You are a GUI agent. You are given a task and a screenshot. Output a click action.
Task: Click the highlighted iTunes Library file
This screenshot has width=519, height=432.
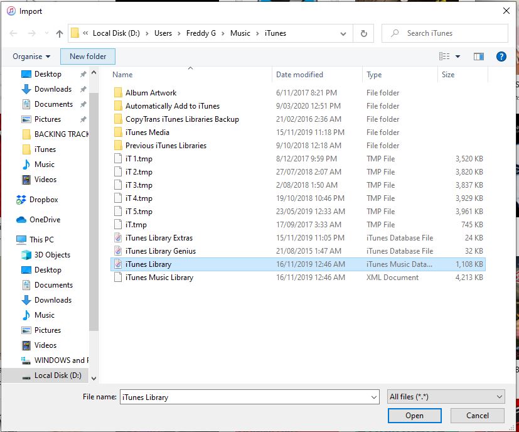point(298,264)
